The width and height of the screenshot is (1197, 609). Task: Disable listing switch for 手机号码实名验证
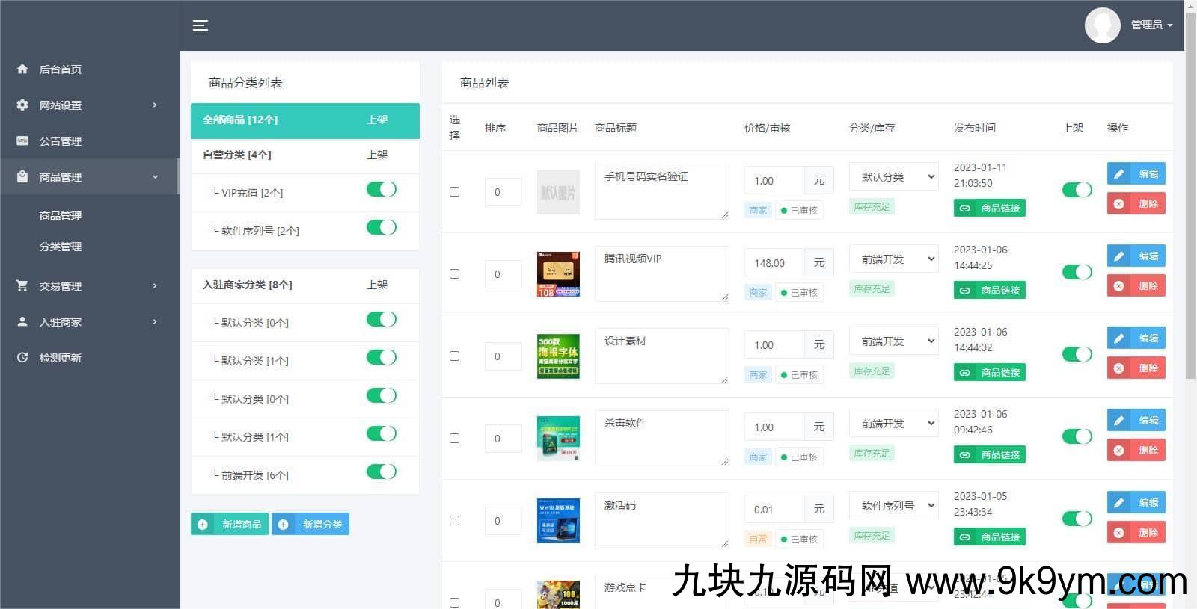click(x=1077, y=190)
